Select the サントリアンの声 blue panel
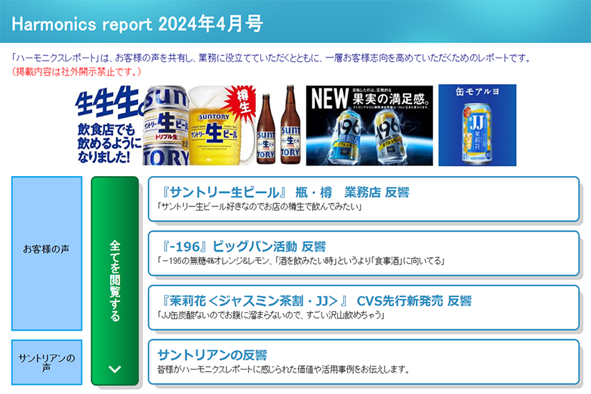This screenshot has width=591, height=394. click(47, 362)
